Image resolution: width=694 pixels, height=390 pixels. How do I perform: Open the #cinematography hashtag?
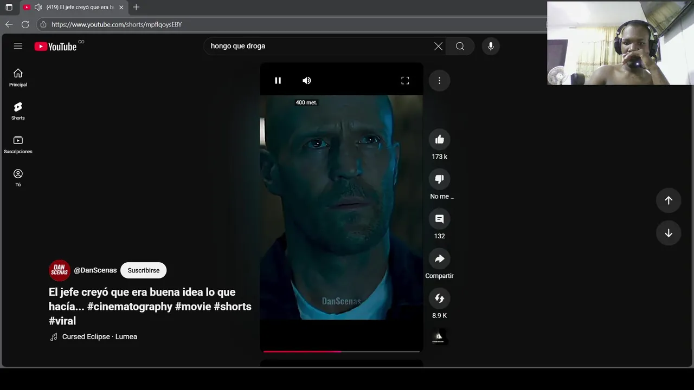pyautogui.click(x=130, y=307)
